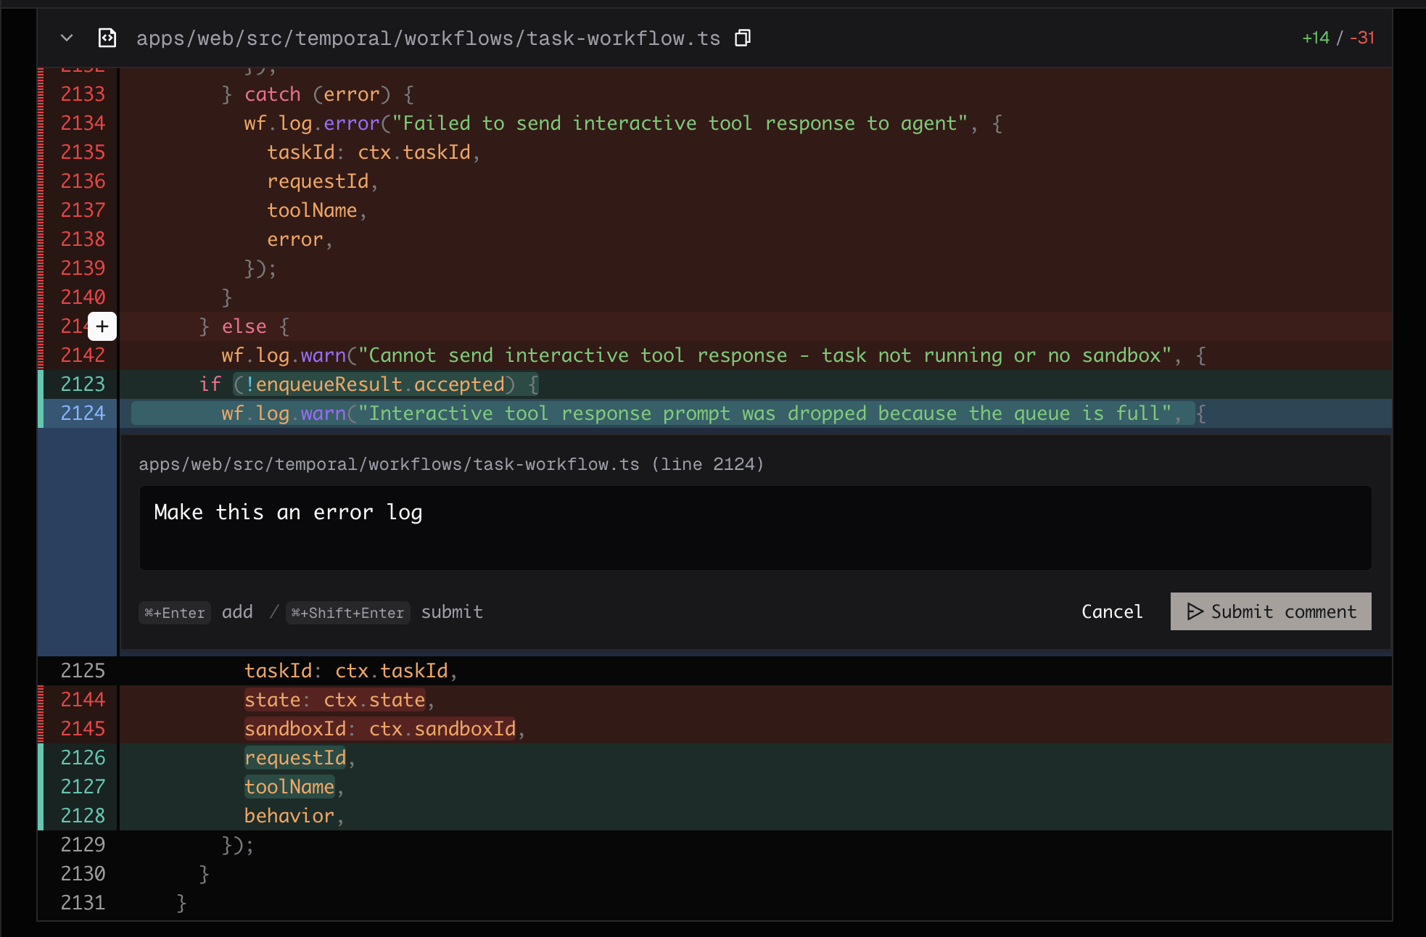Click into the comment text field

754,527
